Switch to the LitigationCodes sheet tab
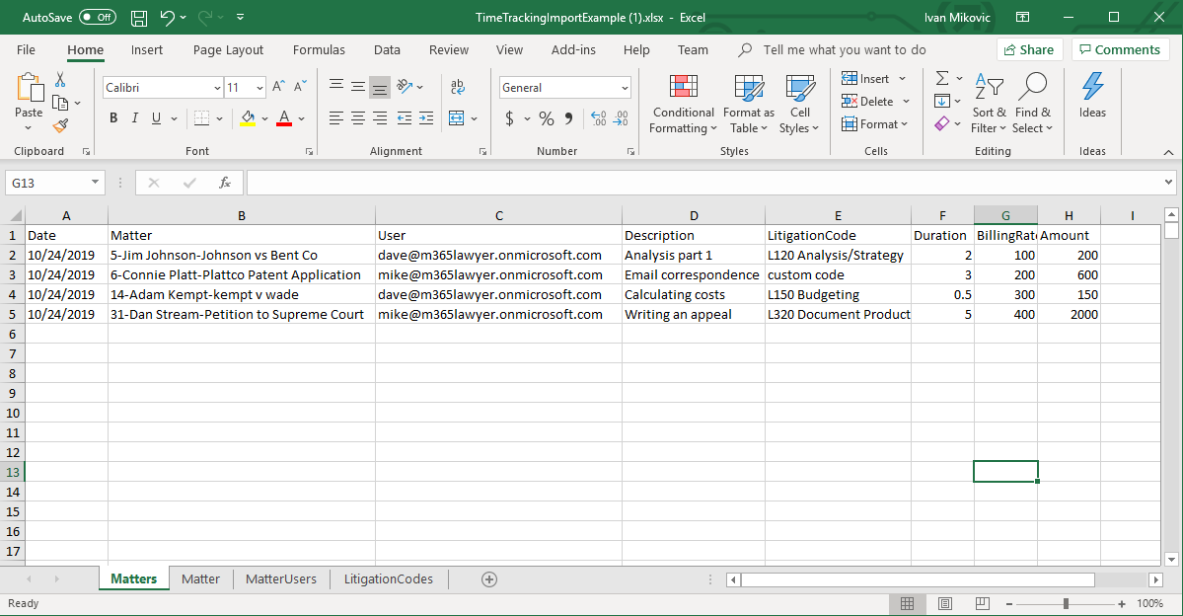Image resolution: width=1183 pixels, height=616 pixels. 388,579
